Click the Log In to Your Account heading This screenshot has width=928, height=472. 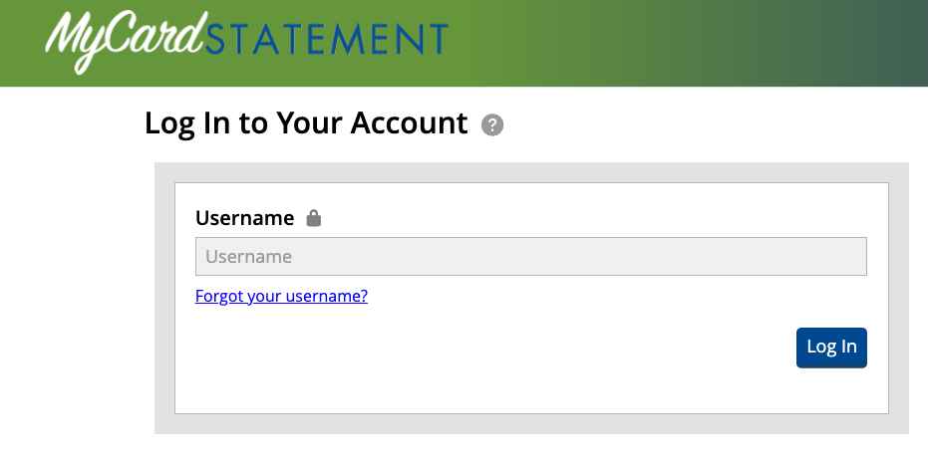[305, 123]
